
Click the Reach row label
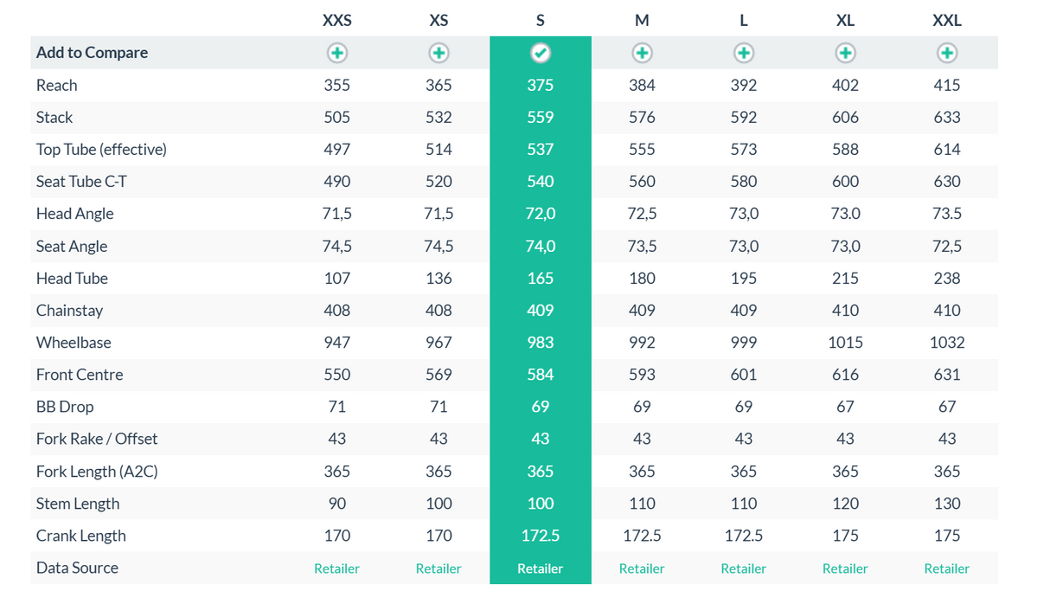click(x=57, y=85)
